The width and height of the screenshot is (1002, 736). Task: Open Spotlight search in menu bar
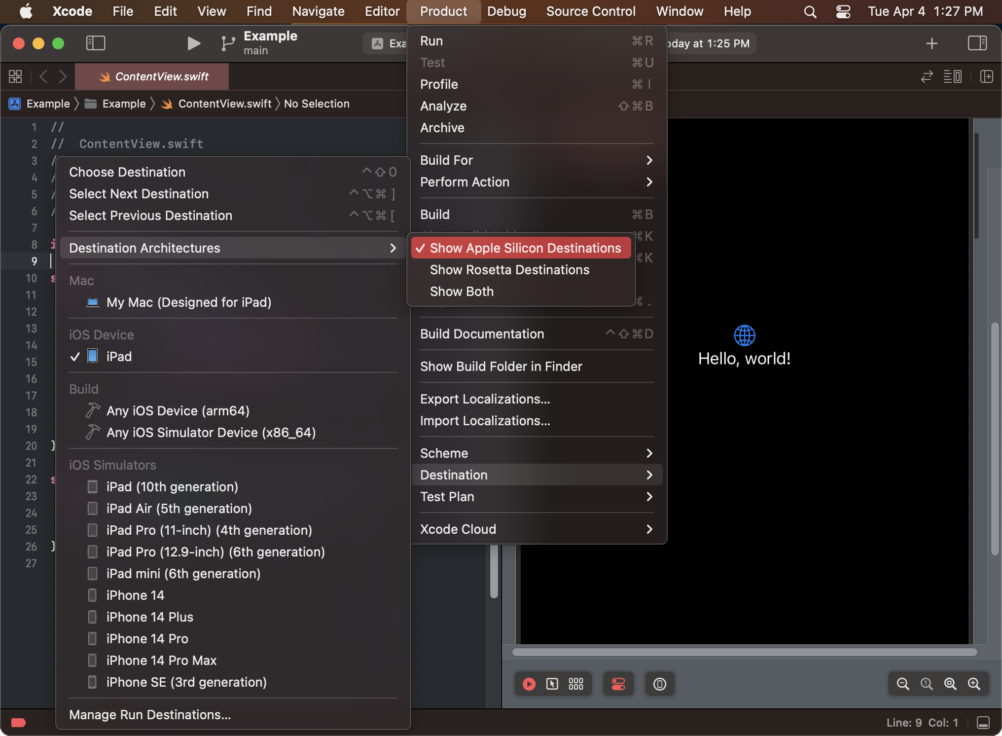810,11
